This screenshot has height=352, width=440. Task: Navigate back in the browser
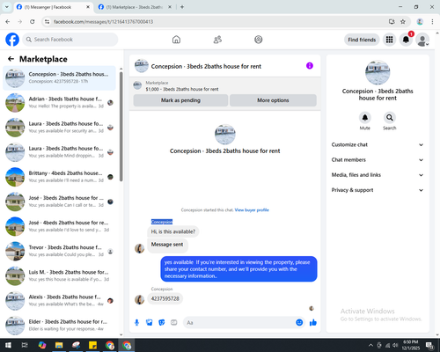(8, 22)
